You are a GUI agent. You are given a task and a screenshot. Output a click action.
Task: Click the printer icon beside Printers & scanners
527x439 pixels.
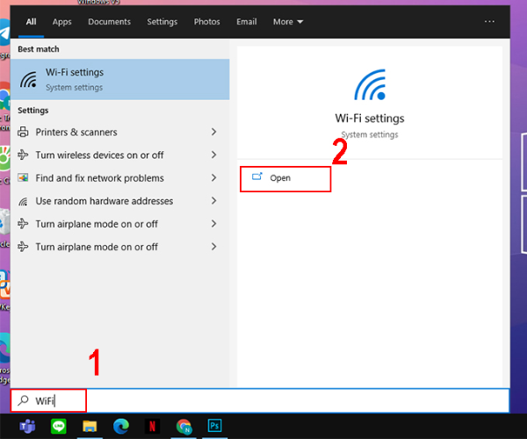(23, 132)
